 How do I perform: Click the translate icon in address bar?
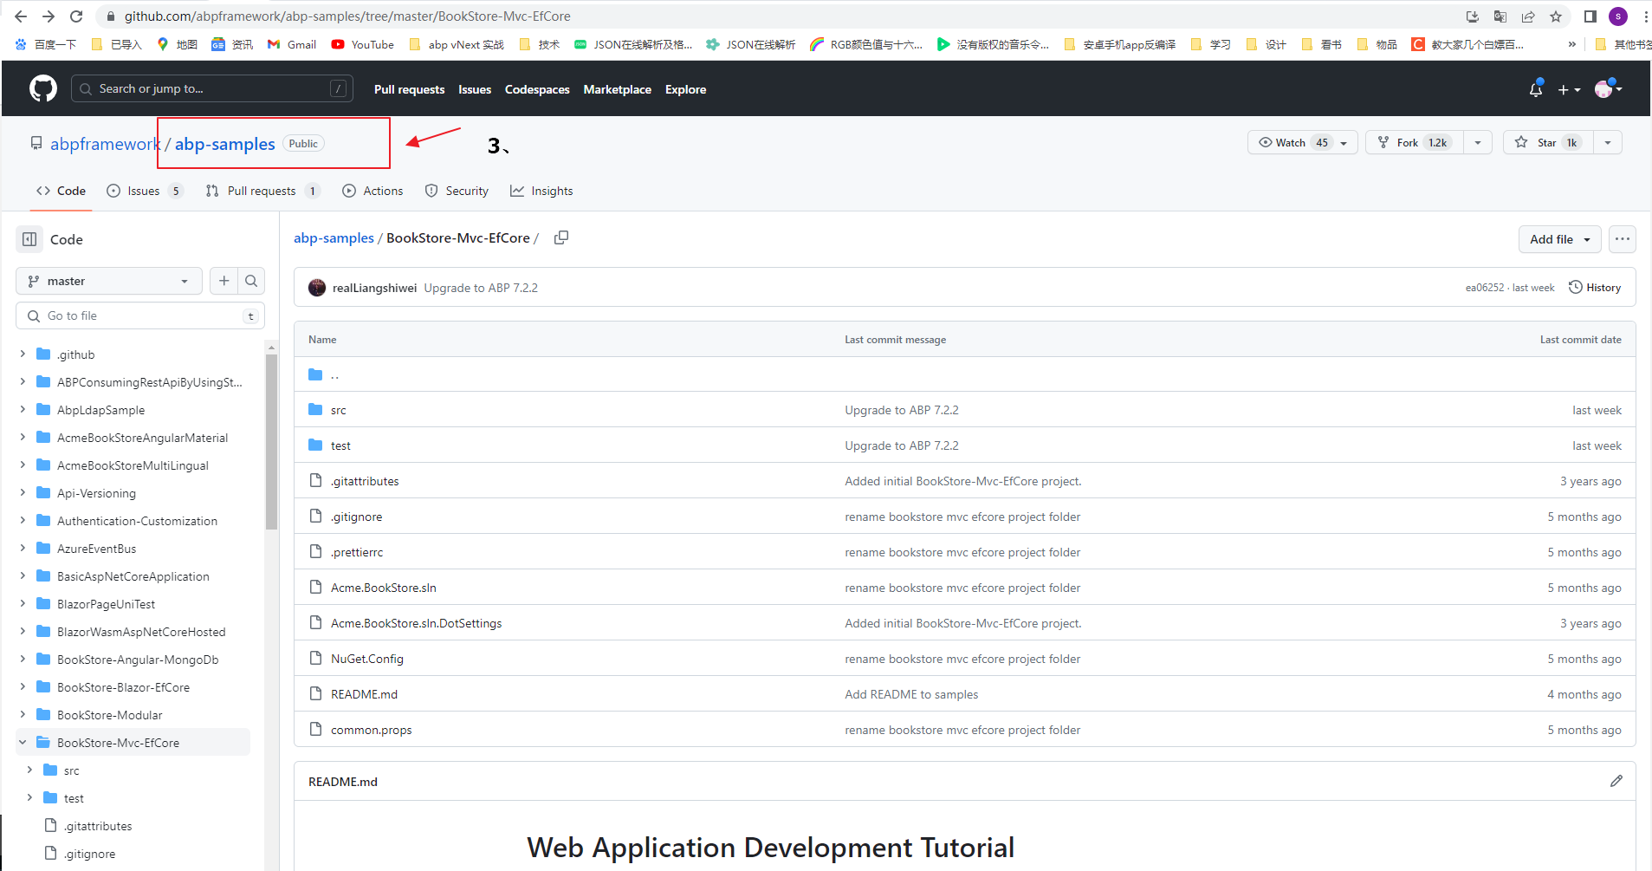pyautogui.click(x=1500, y=16)
